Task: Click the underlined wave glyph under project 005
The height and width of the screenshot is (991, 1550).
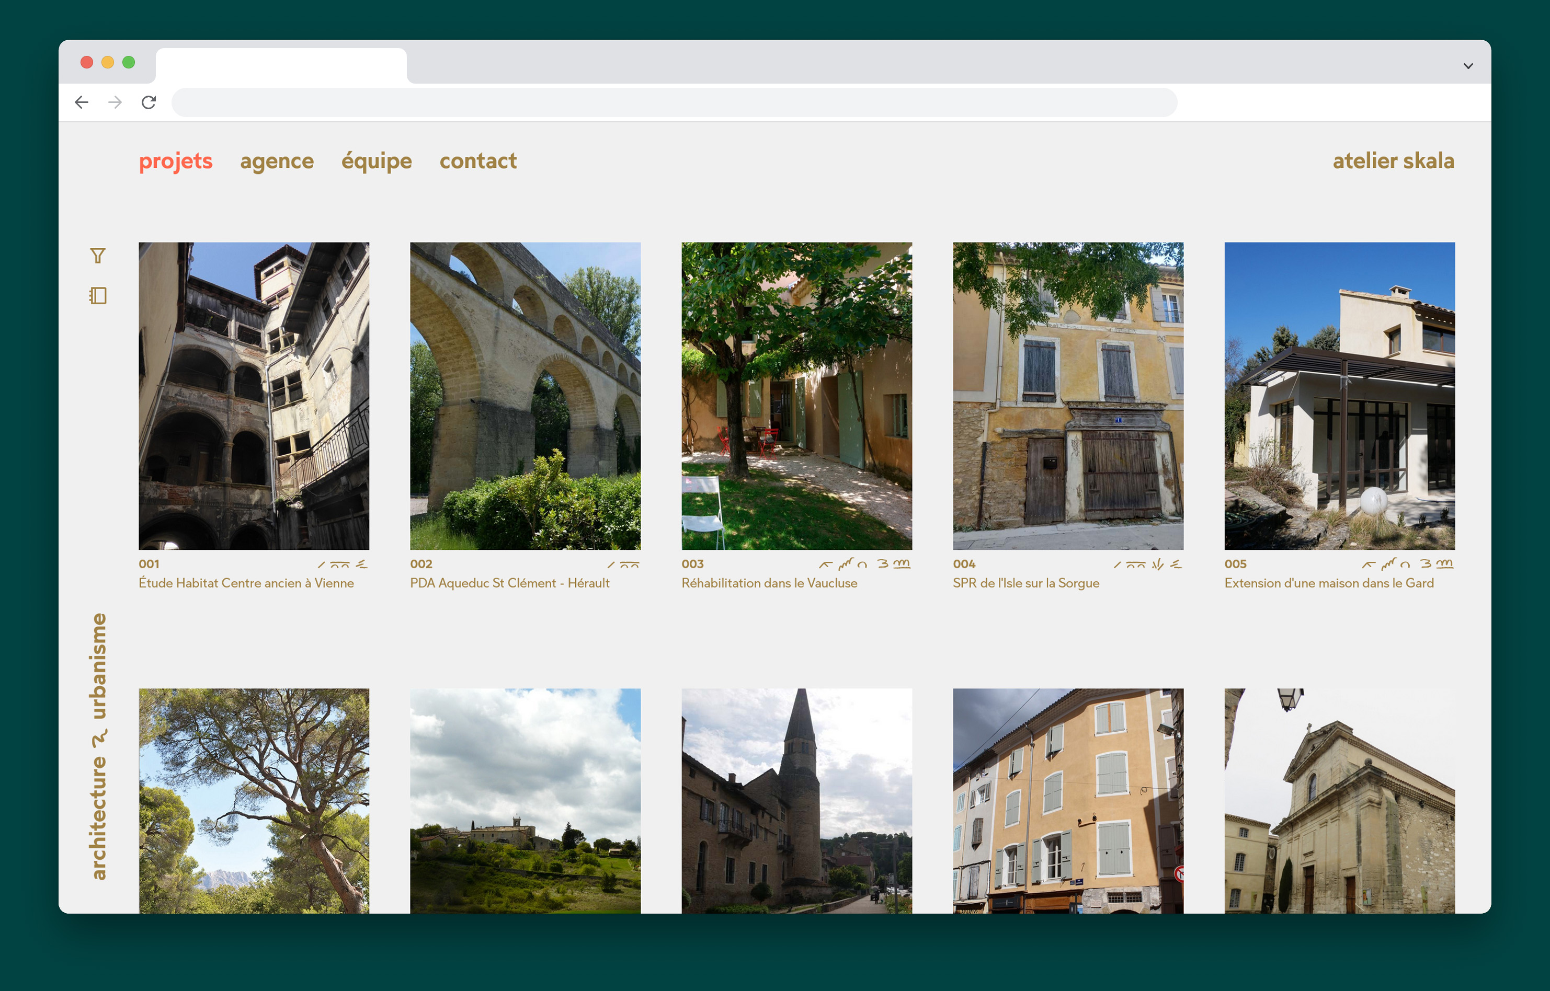Action: click(1445, 564)
